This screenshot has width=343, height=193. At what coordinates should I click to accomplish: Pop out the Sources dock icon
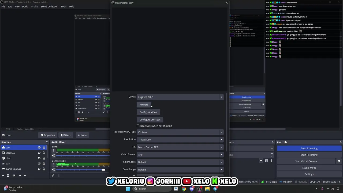tap(47, 142)
